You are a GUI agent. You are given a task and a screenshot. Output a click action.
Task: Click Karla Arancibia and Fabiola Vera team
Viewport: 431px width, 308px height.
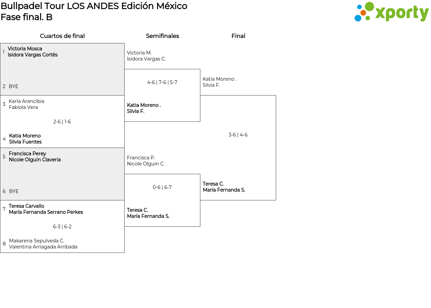click(27, 104)
